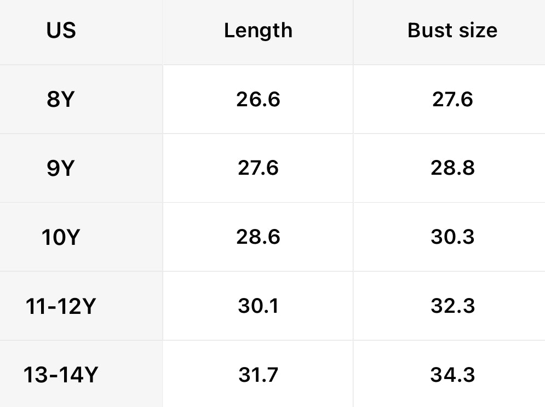Tap the length cell showing 30.1
545x407 pixels.
tap(258, 306)
